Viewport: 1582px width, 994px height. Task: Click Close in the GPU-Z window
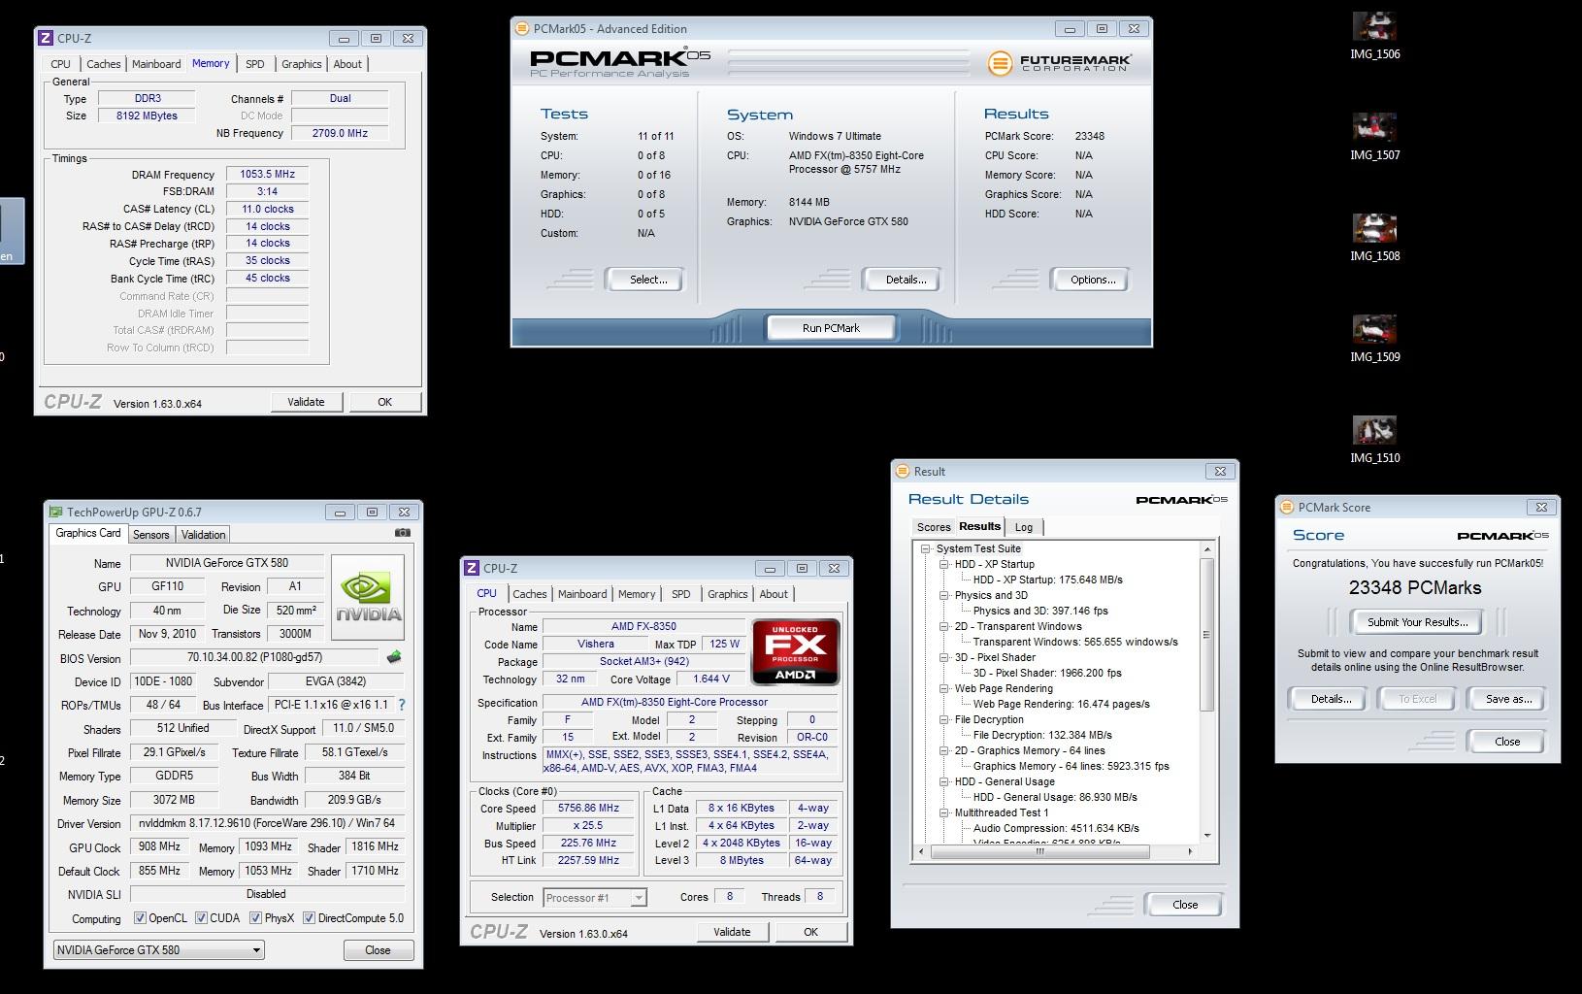[x=378, y=950]
